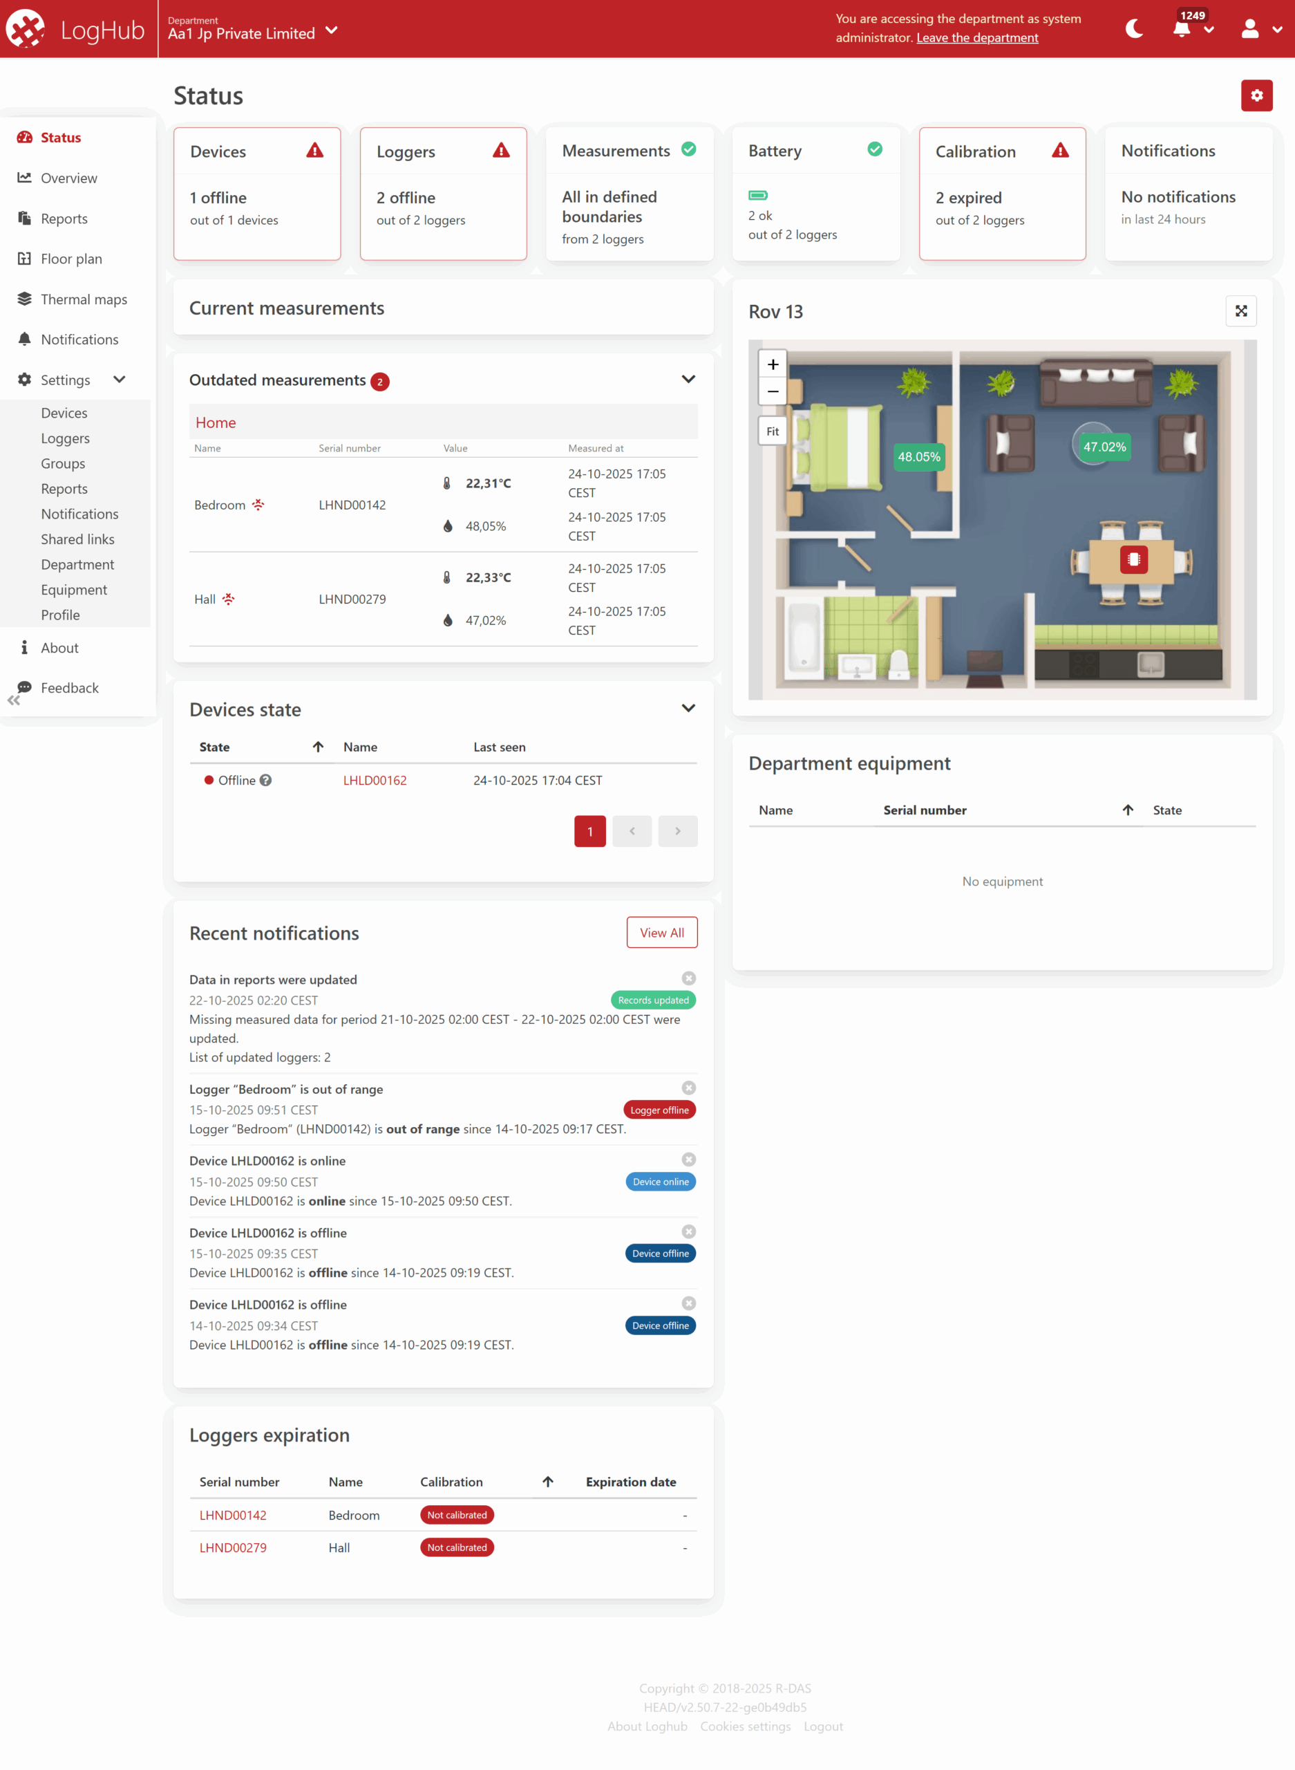Toggle dark mode with the moon icon
This screenshot has width=1295, height=1770.
pos(1133,29)
